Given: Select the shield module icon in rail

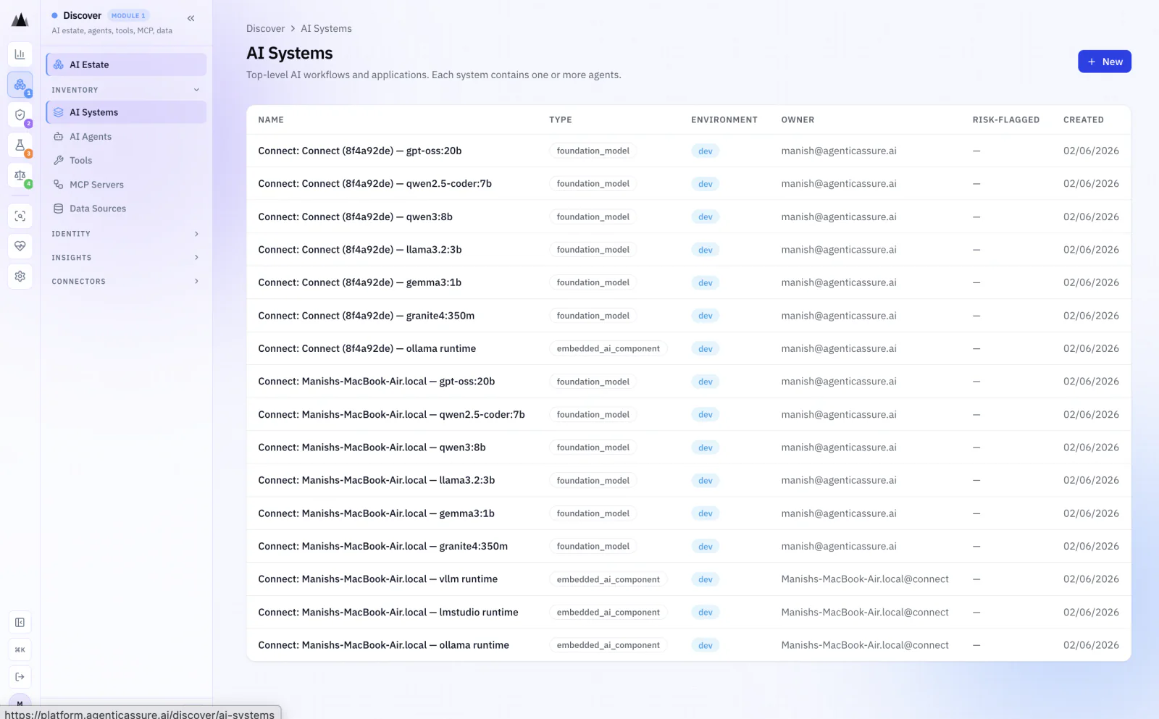Looking at the screenshot, I should pos(20,114).
